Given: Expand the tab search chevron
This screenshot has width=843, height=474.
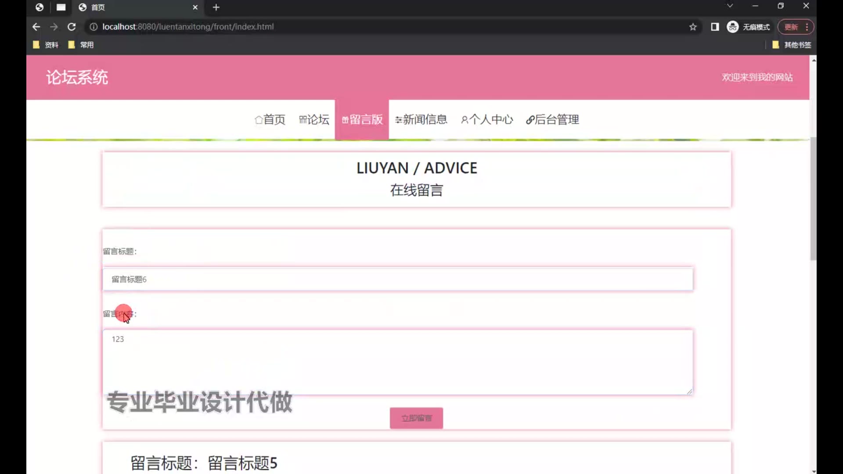Looking at the screenshot, I should [x=730, y=6].
